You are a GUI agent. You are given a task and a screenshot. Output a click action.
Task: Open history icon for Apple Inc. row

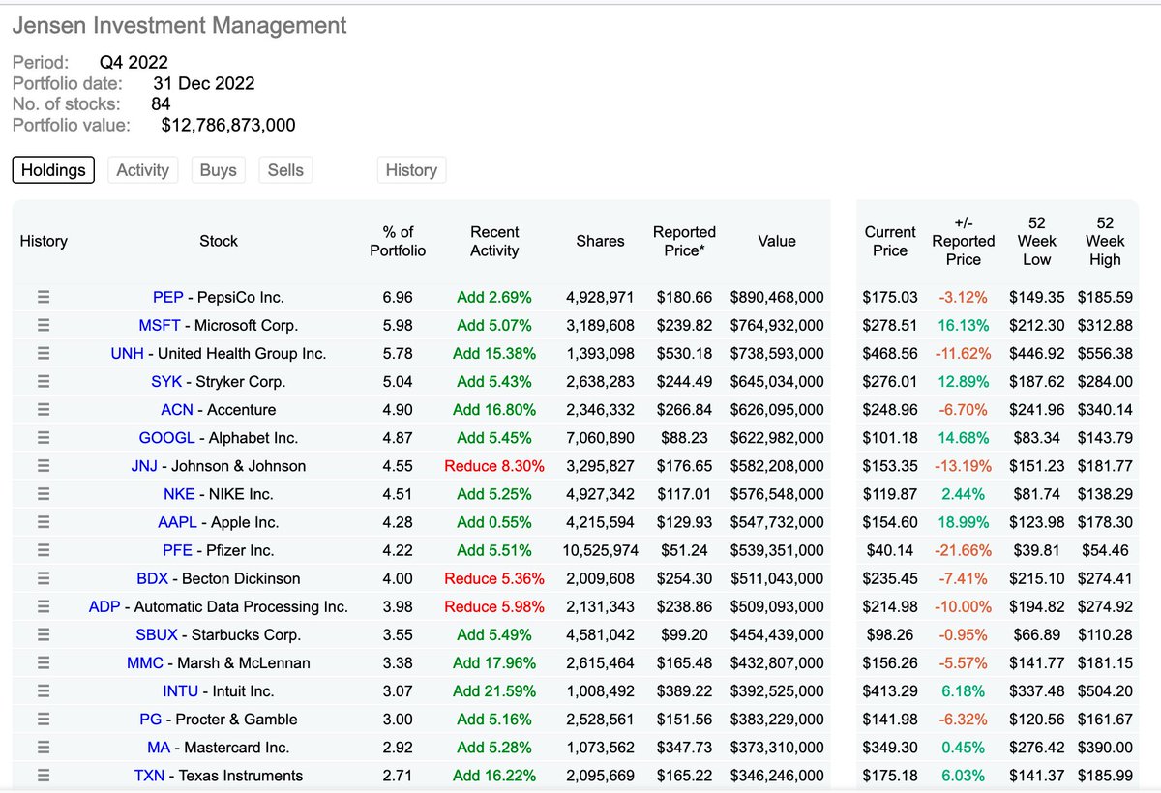[43, 521]
